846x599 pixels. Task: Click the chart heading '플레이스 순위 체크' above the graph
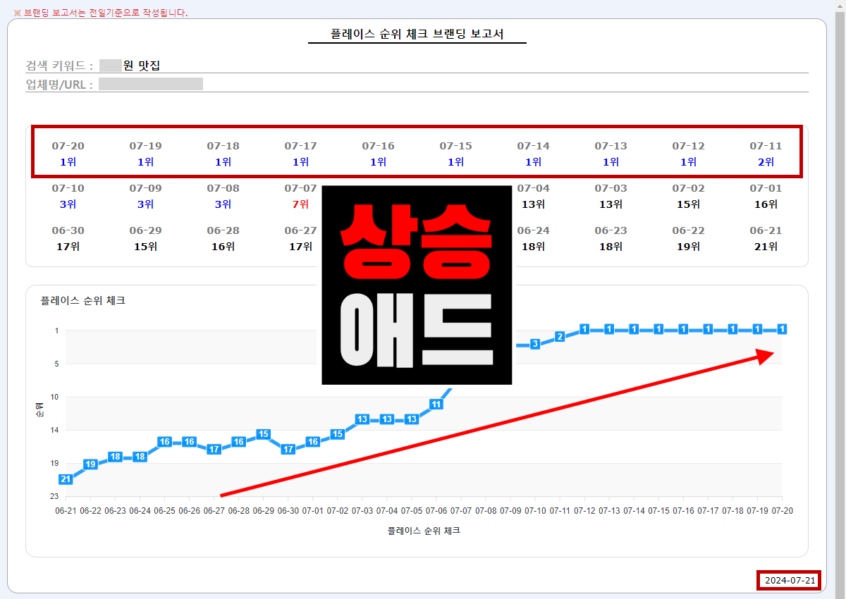point(83,300)
